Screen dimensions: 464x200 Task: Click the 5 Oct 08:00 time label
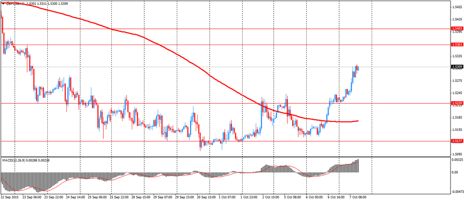coord(293,196)
